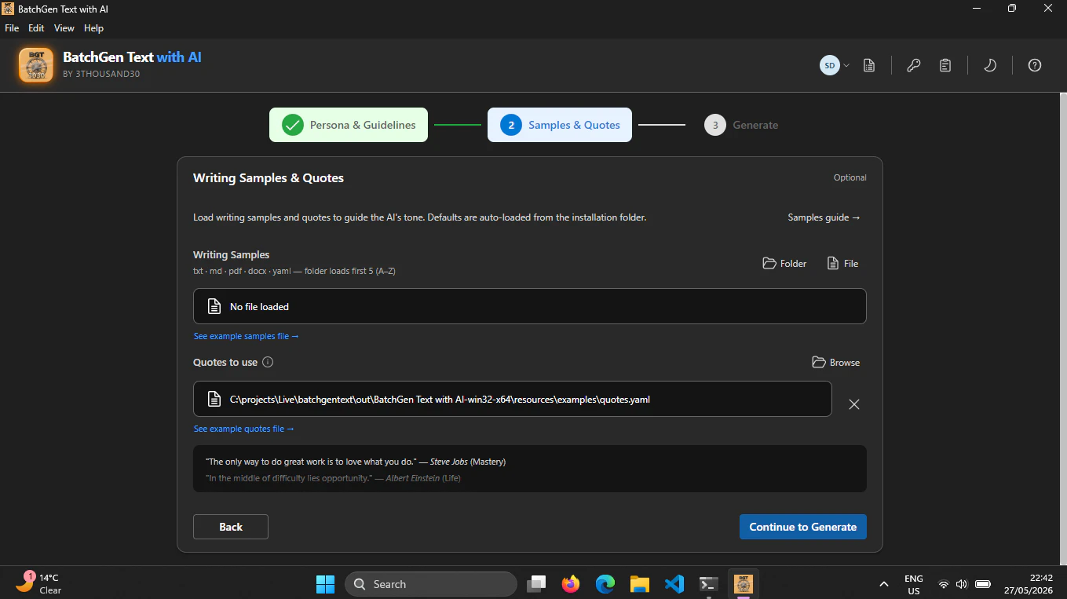1067x599 pixels.
Task: Launch Firefox from the taskbar
Action: (571, 584)
